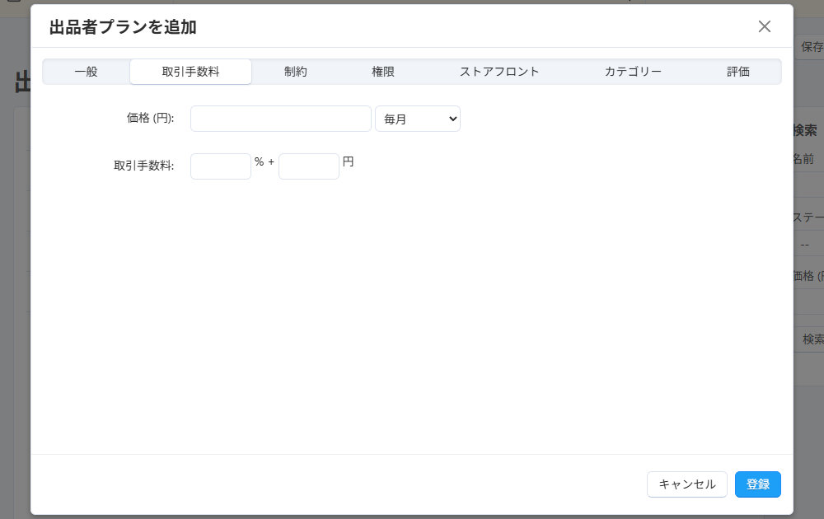Select the 取引手数料 tab
This screenshot has height=519, width=824.
[x=190, y=72]
